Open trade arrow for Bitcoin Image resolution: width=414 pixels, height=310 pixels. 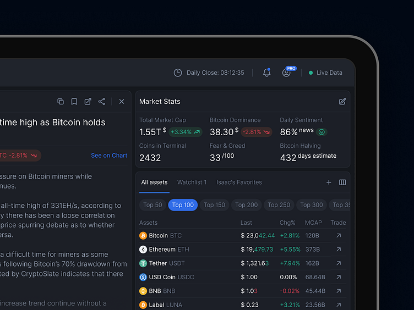pos(339,235)
